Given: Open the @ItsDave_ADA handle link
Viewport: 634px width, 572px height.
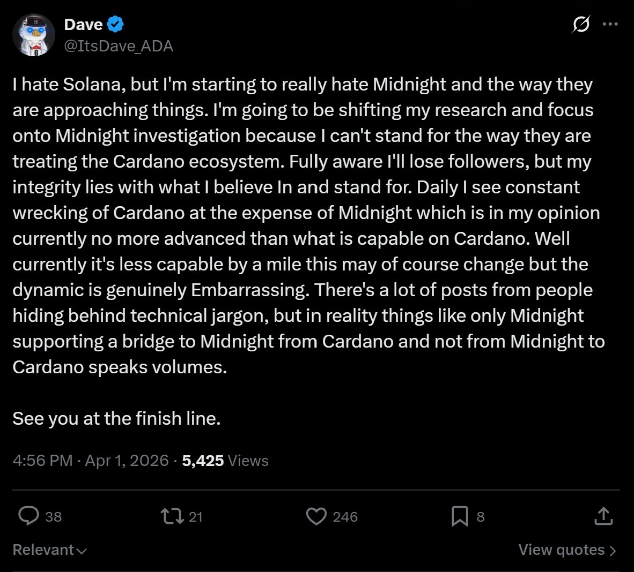Looking at the screenshot, I should coord(119,46).
